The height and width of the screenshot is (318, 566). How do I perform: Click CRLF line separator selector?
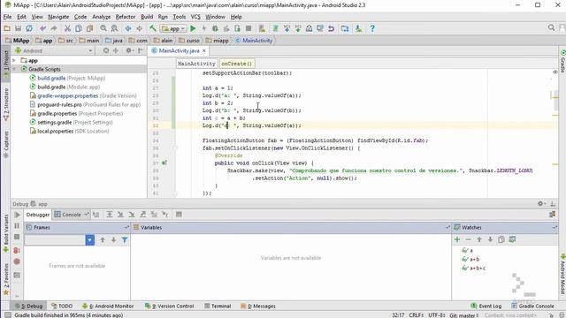pyautogui.click(x=417, y=315)
